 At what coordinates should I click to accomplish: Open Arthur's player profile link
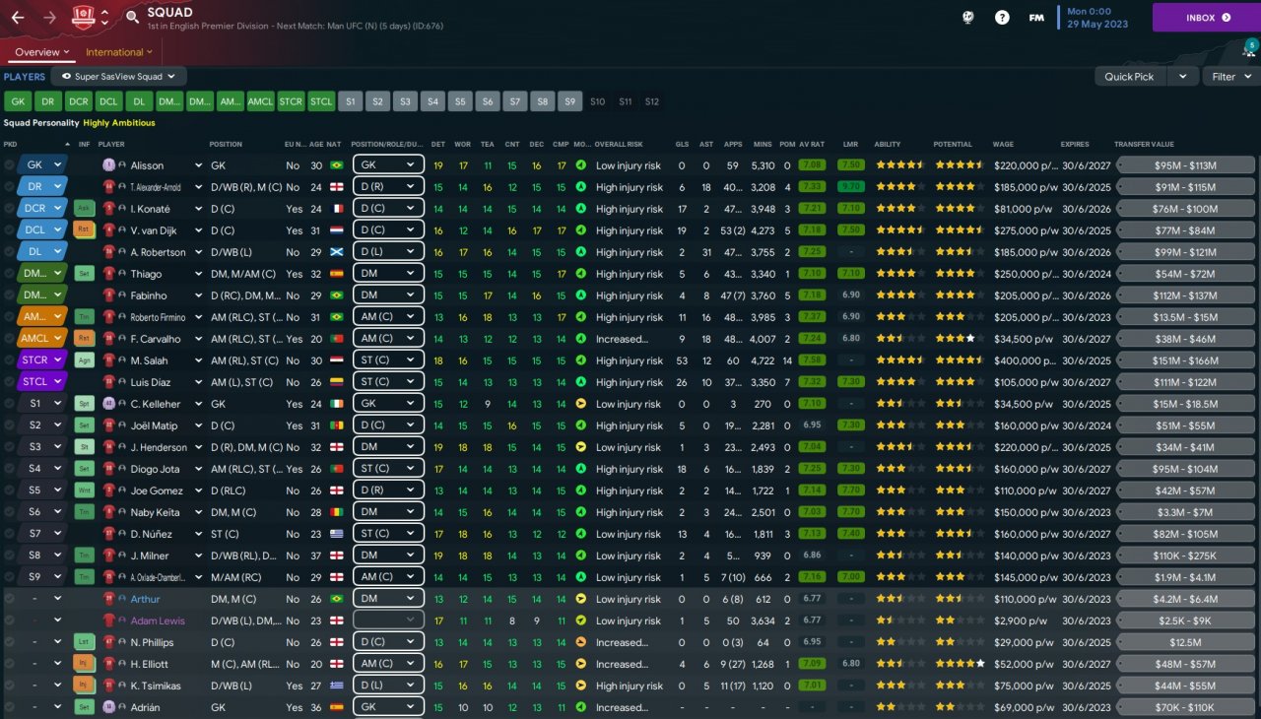[145, 599]
